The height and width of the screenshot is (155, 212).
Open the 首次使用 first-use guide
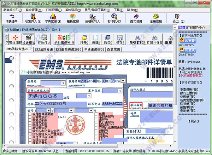(136, 18)
